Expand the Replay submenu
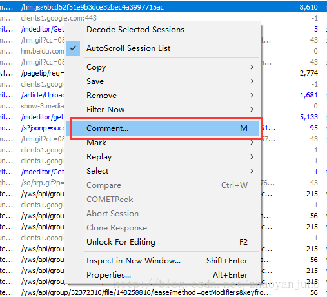Viewport: 327px width, 297px height. coord(252,157)
